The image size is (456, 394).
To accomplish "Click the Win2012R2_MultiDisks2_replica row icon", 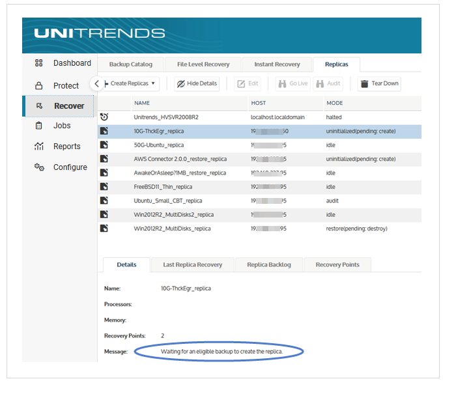I will point(104,215).
